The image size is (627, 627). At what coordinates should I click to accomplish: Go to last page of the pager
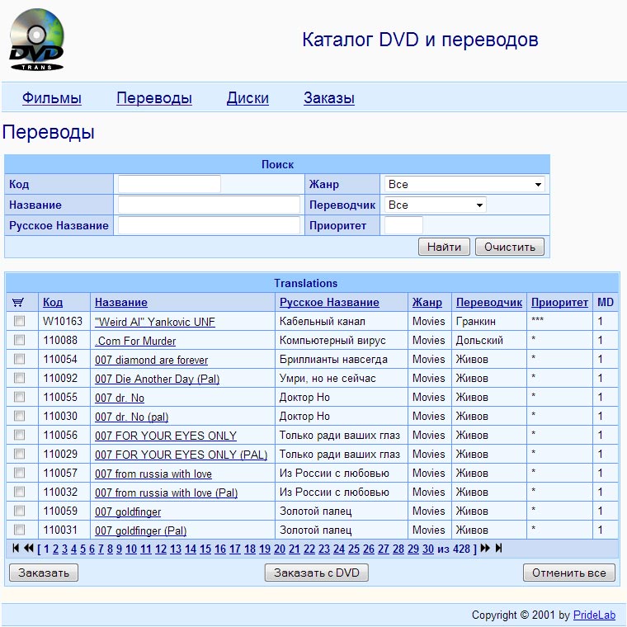pyautogui.click(x=498, y=549)
